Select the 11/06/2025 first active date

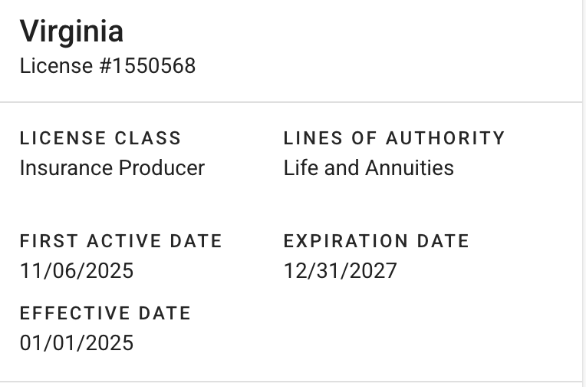tap(77, 271)
